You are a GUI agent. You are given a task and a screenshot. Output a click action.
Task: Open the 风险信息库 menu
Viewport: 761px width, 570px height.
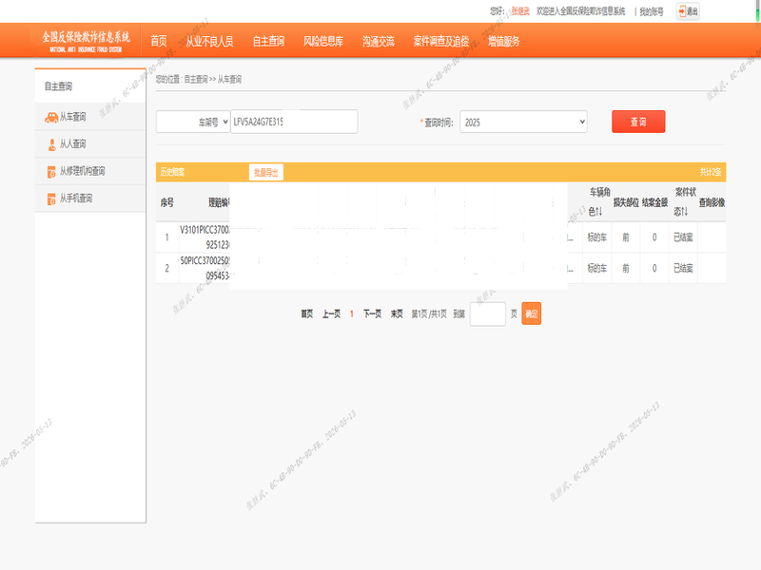coord(323,41)
